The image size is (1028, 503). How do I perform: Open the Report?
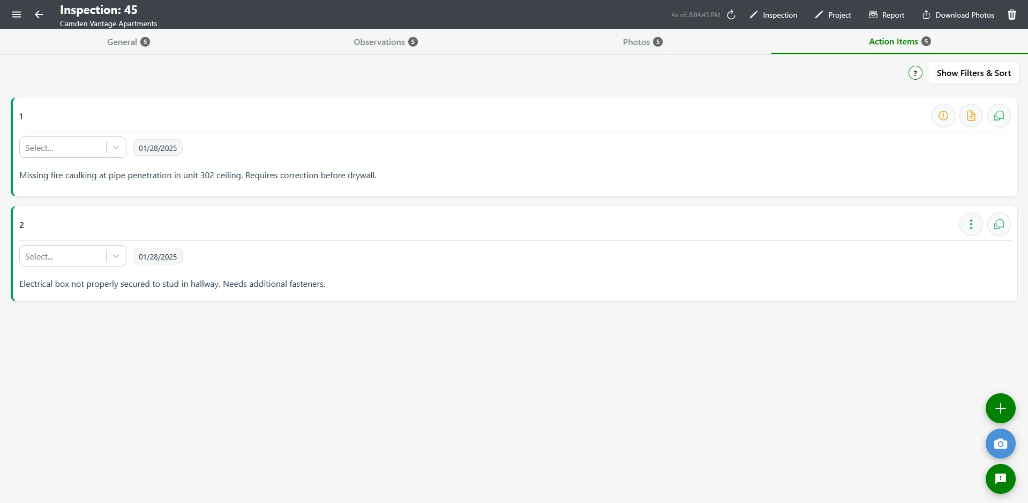(x=887, y=15)
